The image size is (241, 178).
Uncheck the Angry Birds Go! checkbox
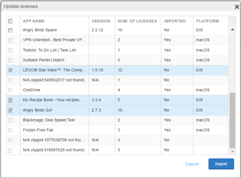(10, 110)
